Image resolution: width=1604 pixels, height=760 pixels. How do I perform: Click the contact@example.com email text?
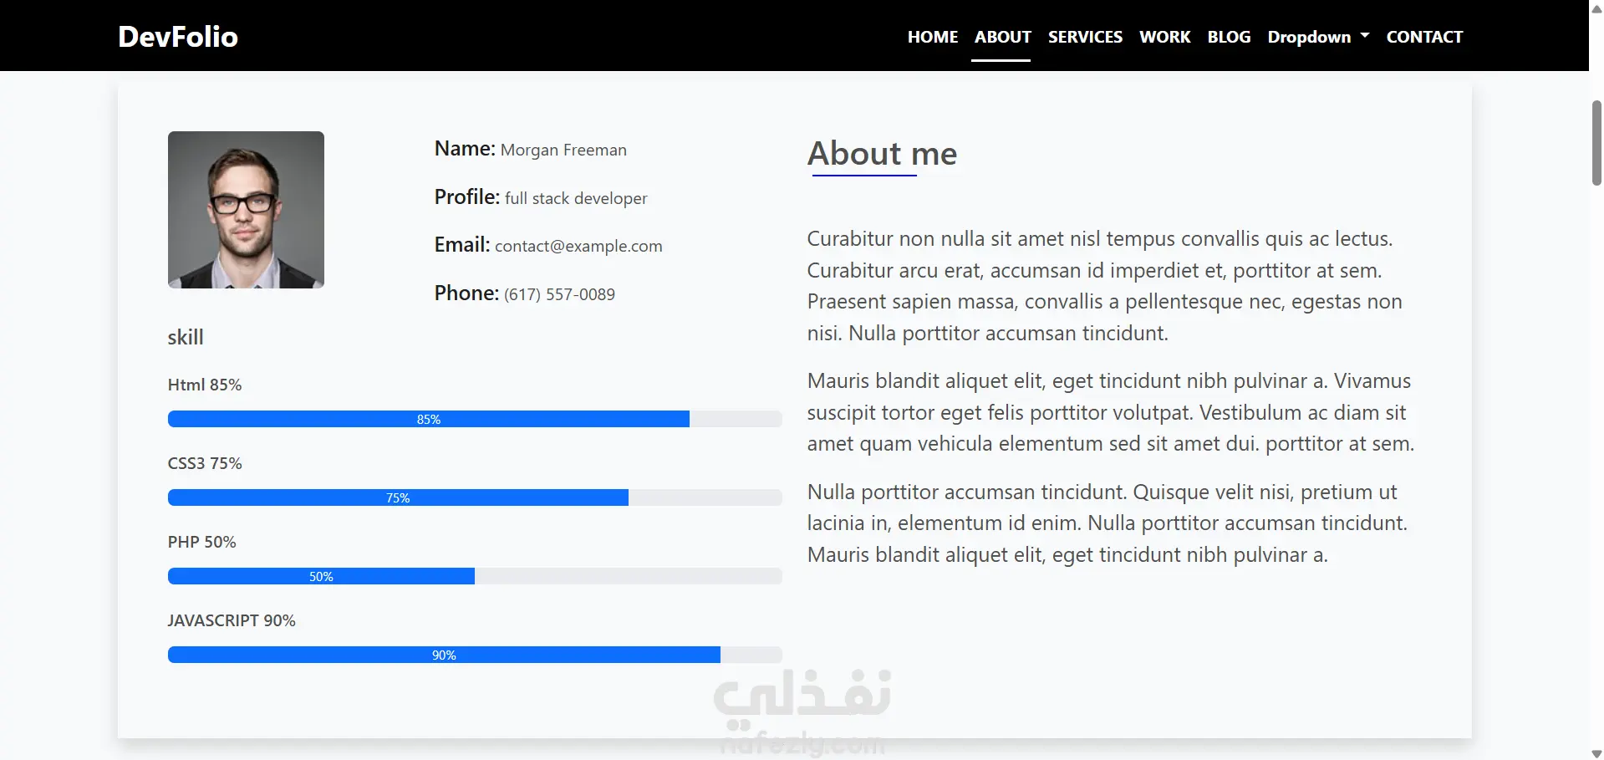(578, 246)
